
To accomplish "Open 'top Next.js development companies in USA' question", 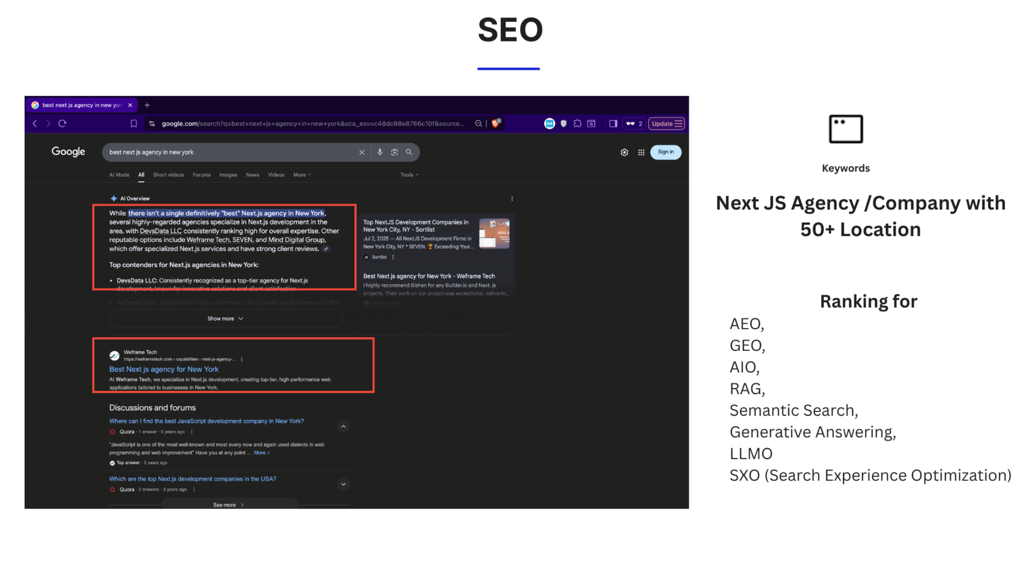I will point(193,479).
